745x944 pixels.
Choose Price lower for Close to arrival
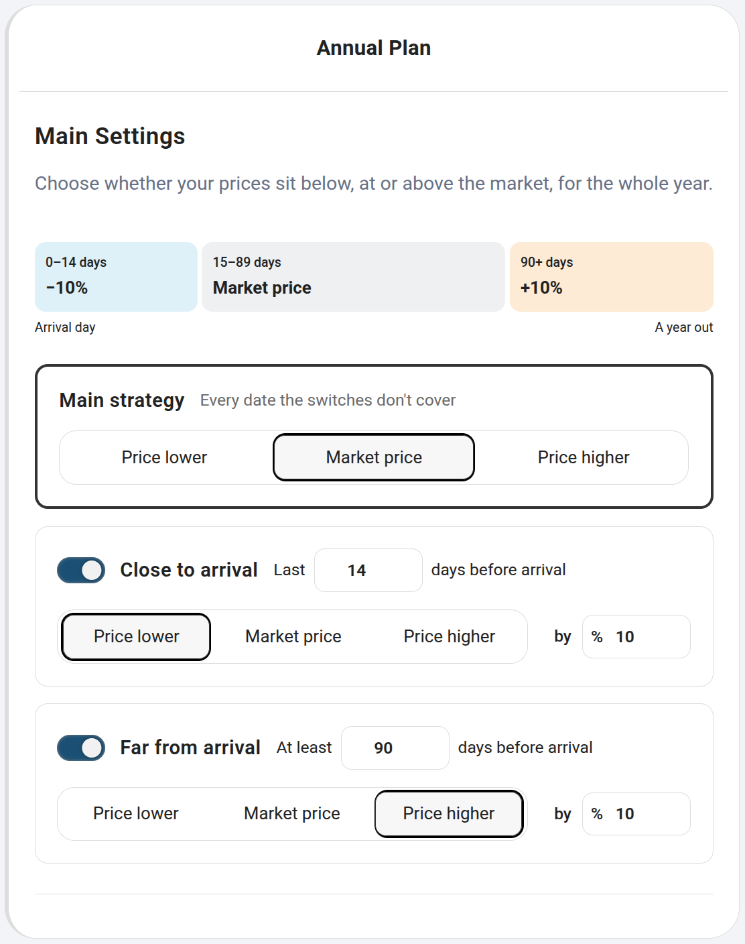click(x=136, y=636)
